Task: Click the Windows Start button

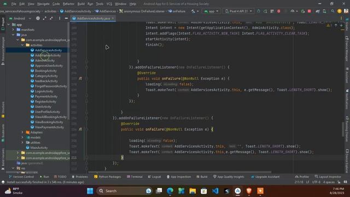Action: click(x=90, y=191)
